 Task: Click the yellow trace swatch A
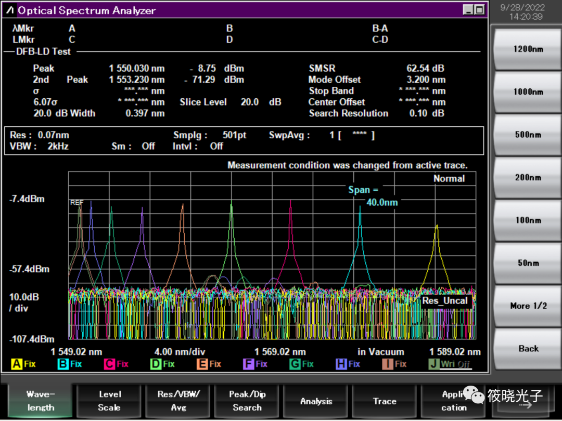tap(17, 364)
